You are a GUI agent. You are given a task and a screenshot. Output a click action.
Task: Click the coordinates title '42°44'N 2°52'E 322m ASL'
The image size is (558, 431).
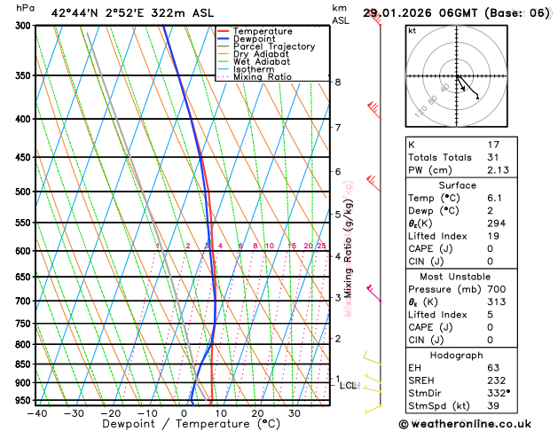pos(132,13)
